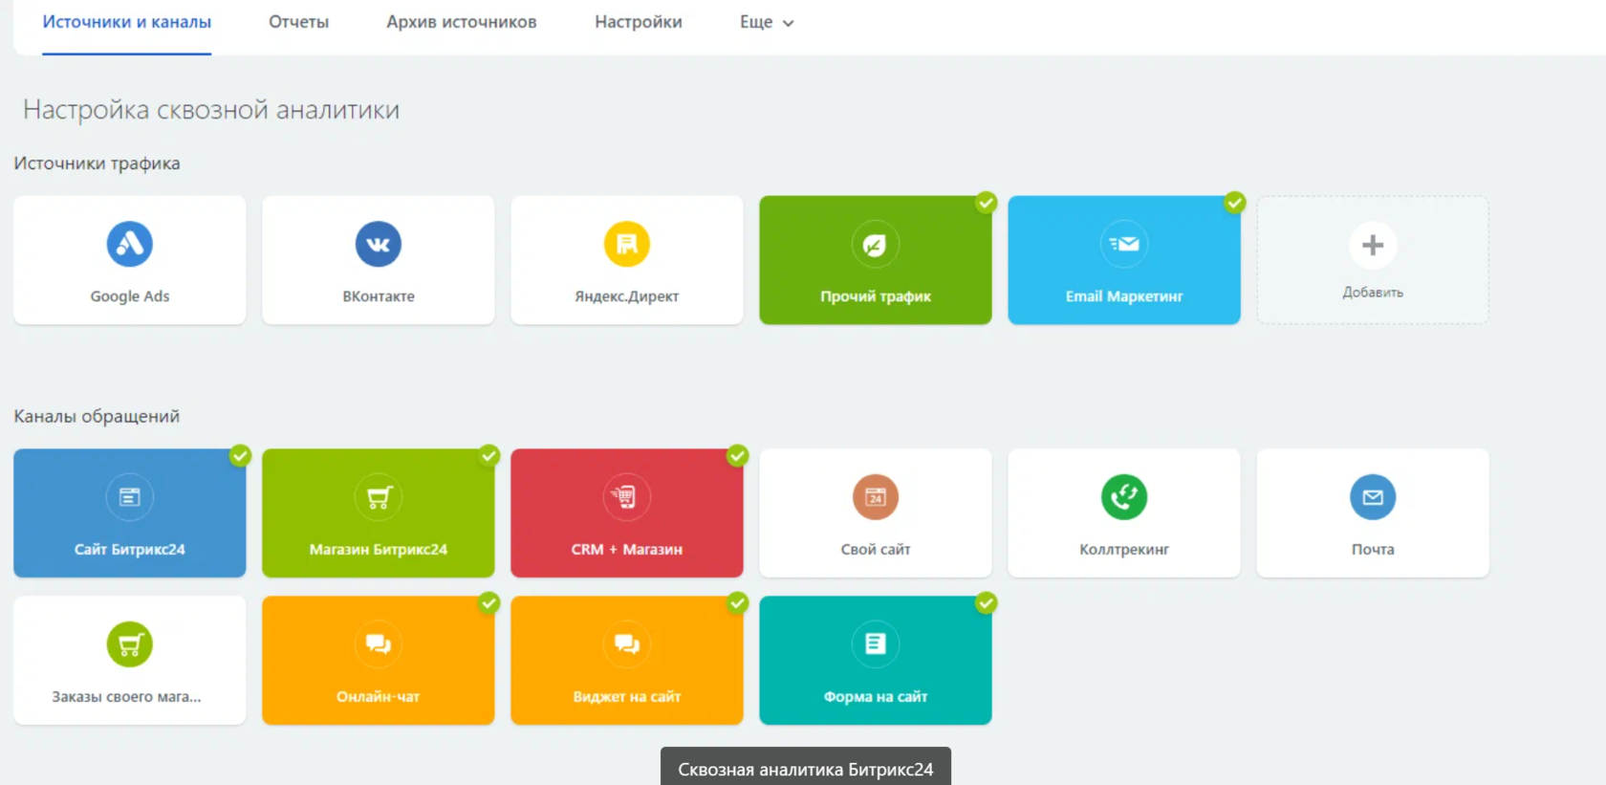Open the Источники и каналы tab
1606x785 pixels.
pos(127,22)
